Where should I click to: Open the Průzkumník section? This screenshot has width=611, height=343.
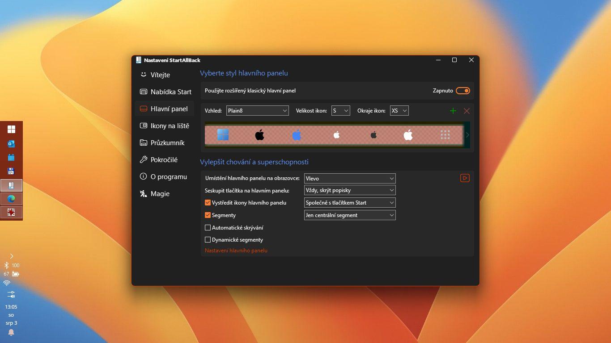(x=164, y=143)
